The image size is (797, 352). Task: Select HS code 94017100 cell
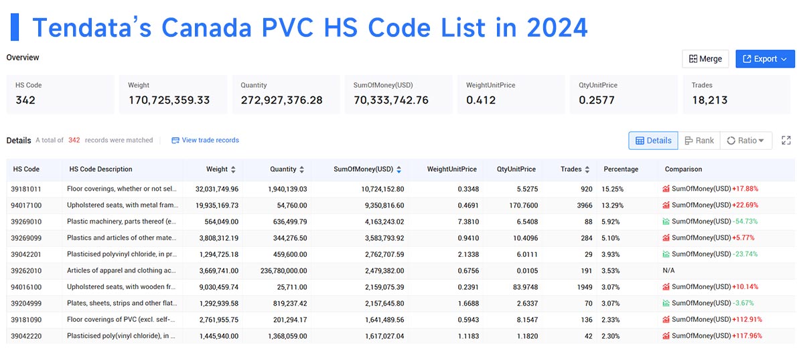point(25,205)
